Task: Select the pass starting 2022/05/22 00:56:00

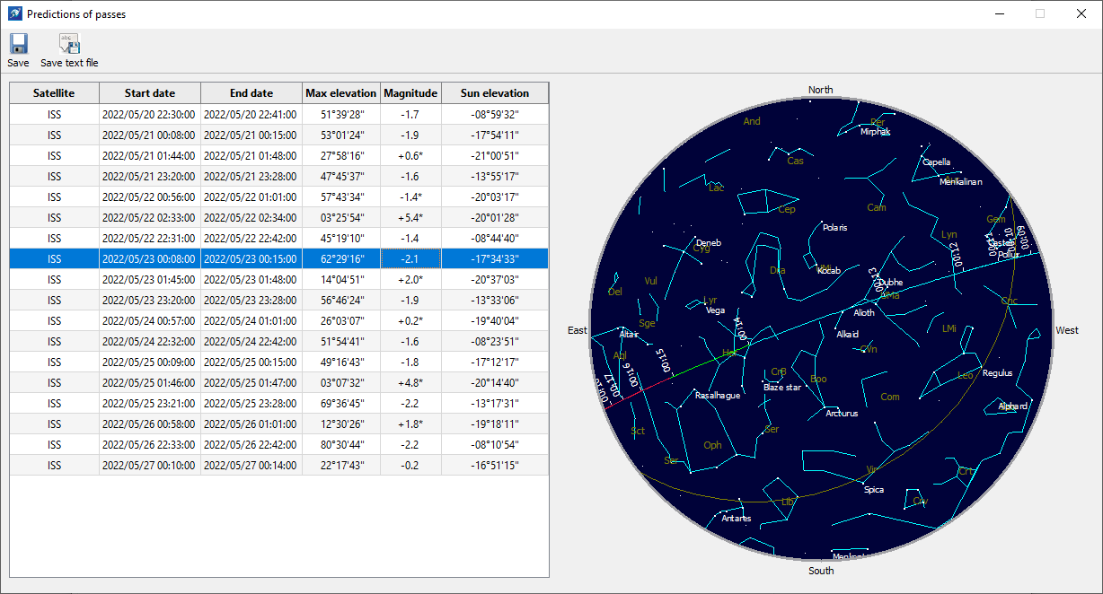Action: tap(278, 197)
